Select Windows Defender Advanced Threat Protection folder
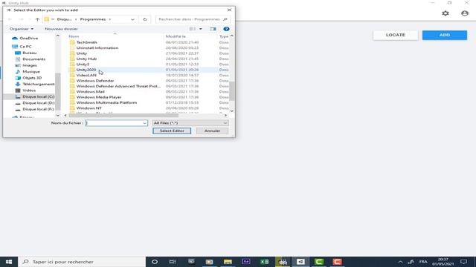This screenshot has height=267, width=476. pyautogui.click(x=118, y=86)
